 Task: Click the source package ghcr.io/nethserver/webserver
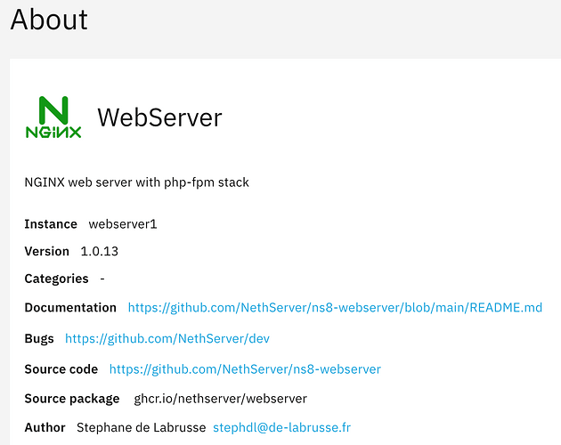tap(221, 399)
